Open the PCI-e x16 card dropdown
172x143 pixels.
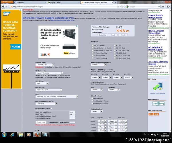point(128,78)
